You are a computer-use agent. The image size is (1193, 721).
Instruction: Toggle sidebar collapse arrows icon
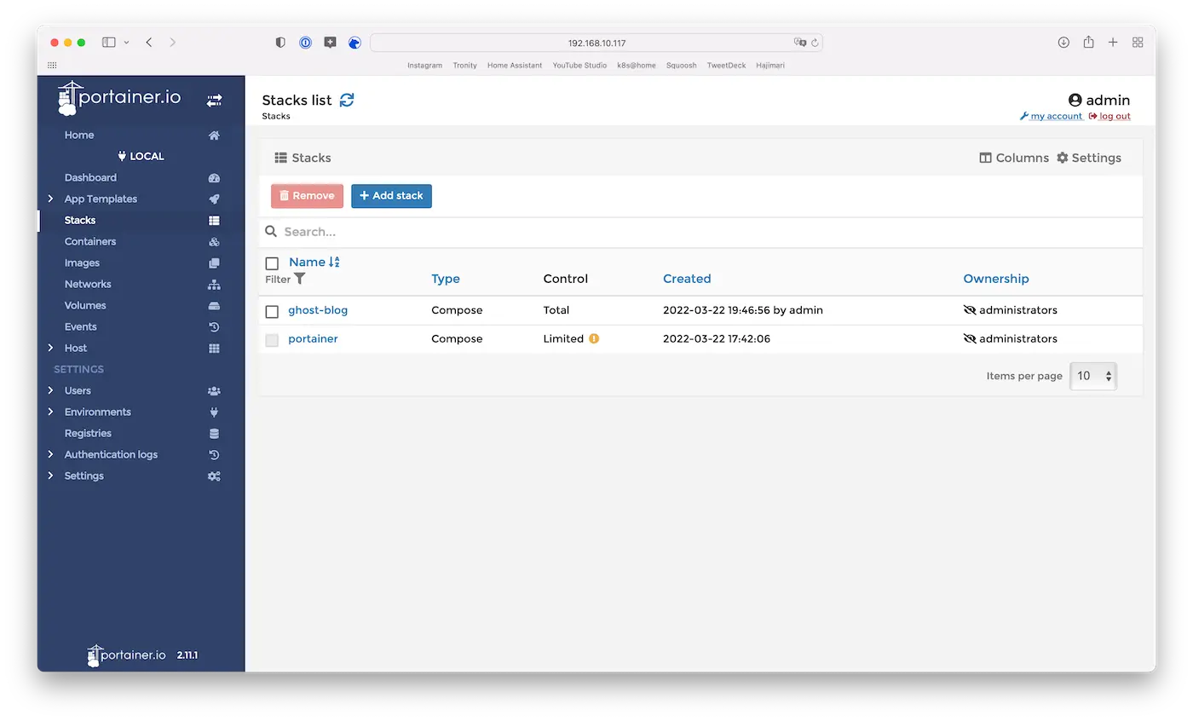click(x=214, y=100)
